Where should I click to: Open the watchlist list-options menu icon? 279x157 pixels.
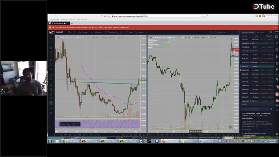pos(271,32)
